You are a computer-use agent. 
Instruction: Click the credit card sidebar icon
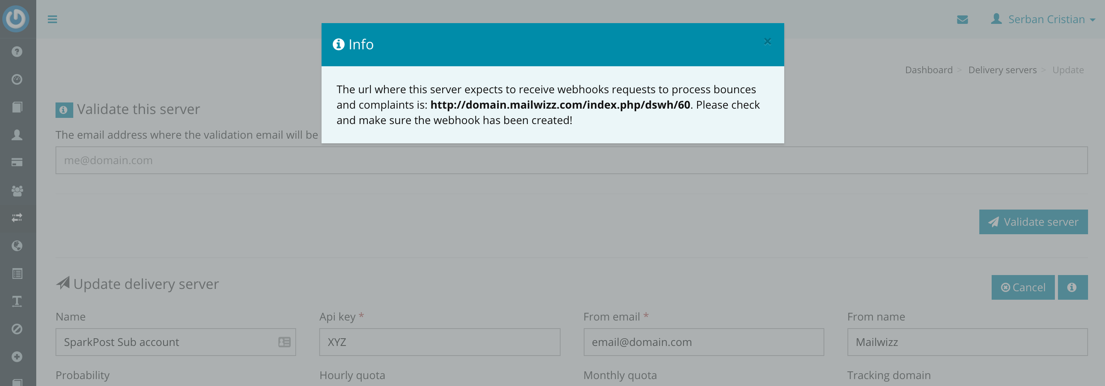17,162
